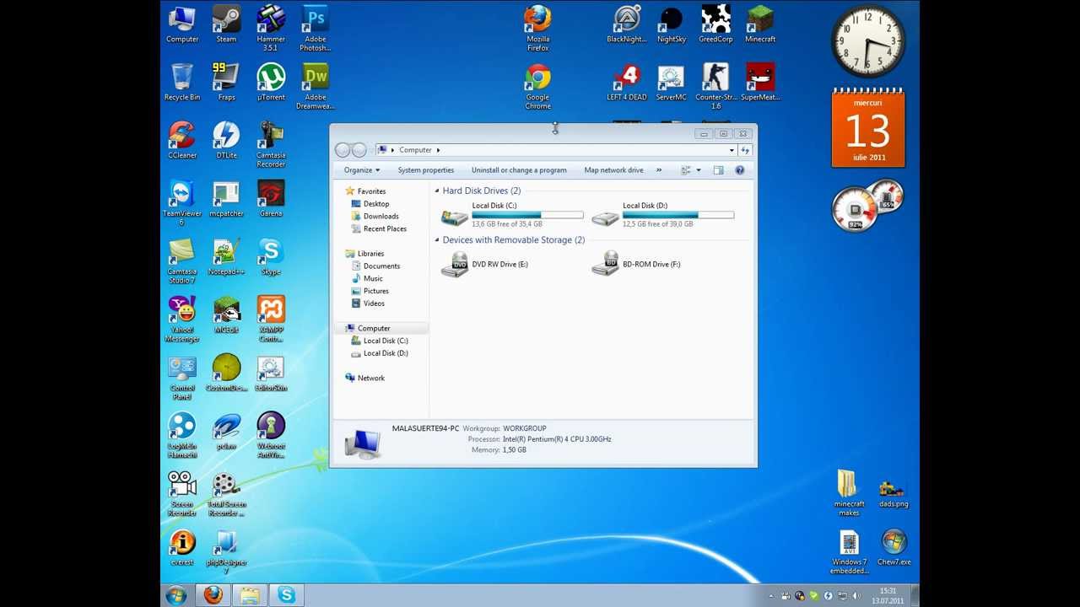The height and width of the screenshot is (607, 1080).
Task: Click the volume icon in system tray
Action: [x=856, y=596]
